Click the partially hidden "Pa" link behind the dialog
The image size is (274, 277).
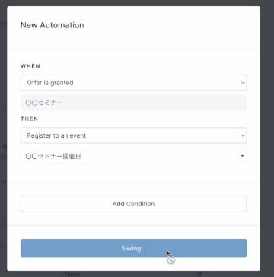[3, 107]
